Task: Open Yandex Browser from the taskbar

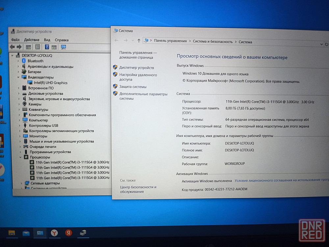Action: 54,233
